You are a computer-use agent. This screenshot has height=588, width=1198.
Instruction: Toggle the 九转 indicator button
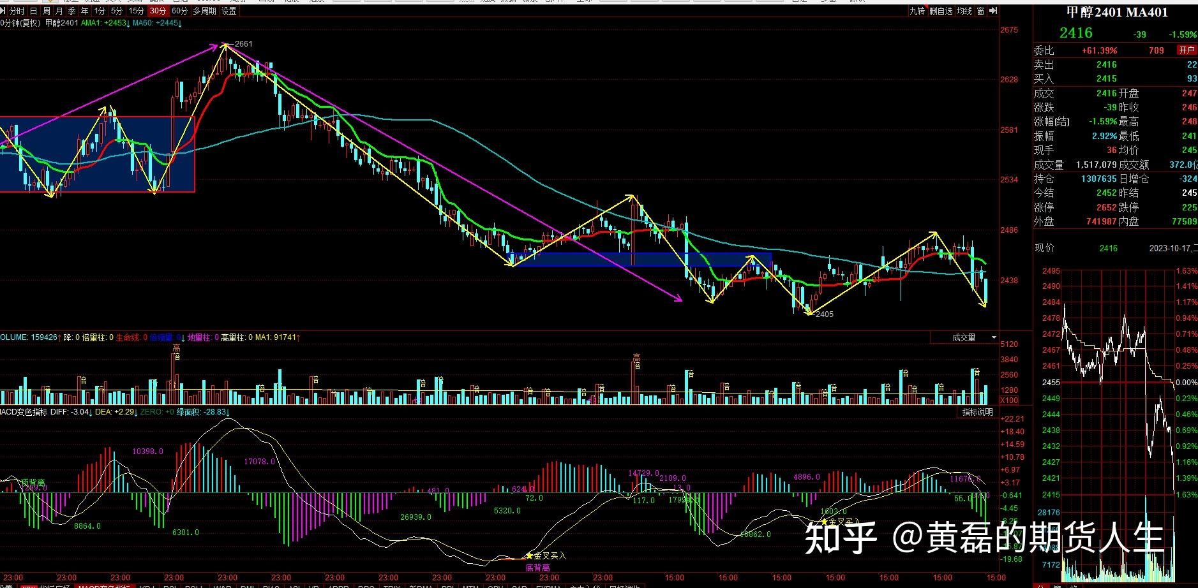point(917,11)
